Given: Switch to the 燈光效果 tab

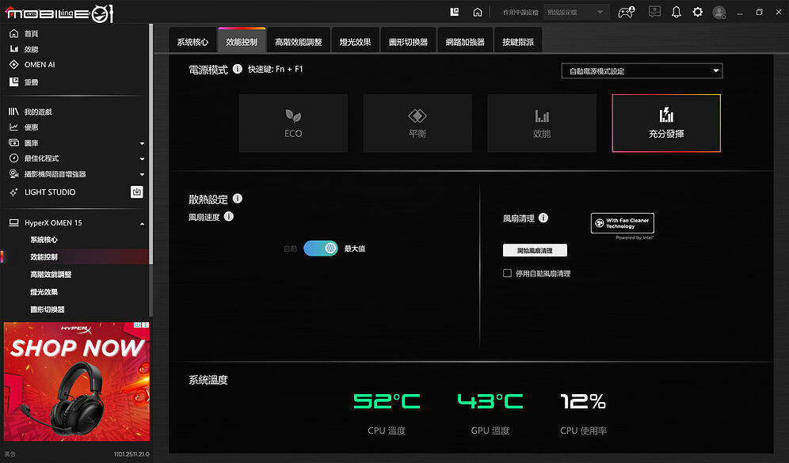Looking at the screenshot, I should pyautogui.click(x=355, y=42).
